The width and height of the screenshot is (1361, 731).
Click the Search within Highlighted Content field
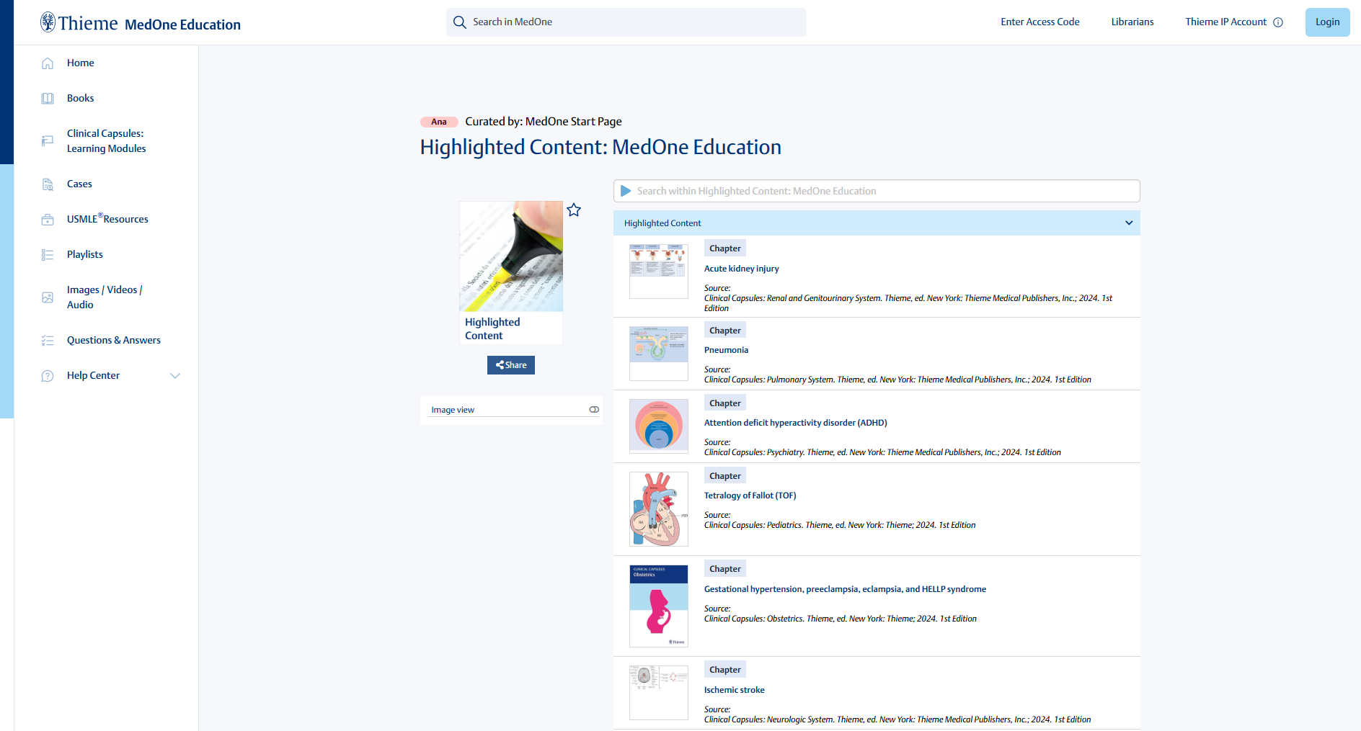click(877, 191)
